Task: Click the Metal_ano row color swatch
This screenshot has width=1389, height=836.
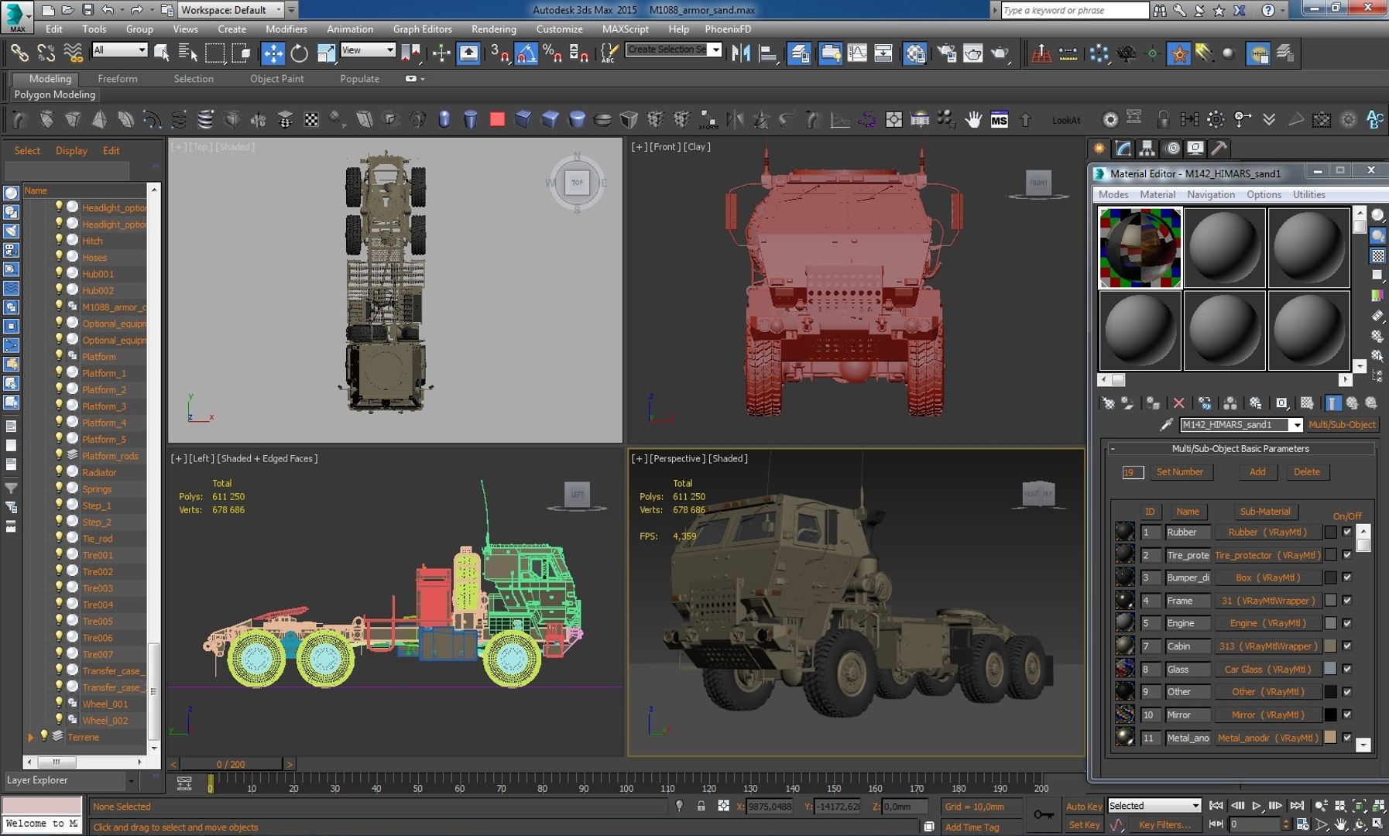Action: pyautogui.click(x=1330, y=738)
